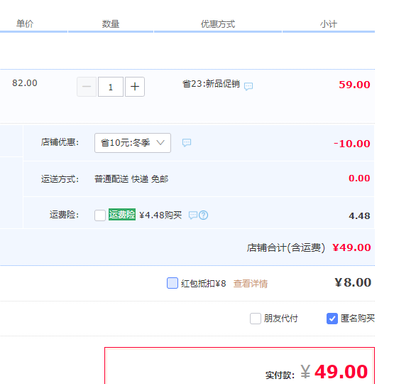Uncheck the 匿名购买 checkbox
The width and height of the screenshot is (394, 384).
pyautogui.click(x=332, y=319)
